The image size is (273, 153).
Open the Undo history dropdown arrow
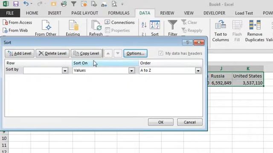click(x=32, y=4)
